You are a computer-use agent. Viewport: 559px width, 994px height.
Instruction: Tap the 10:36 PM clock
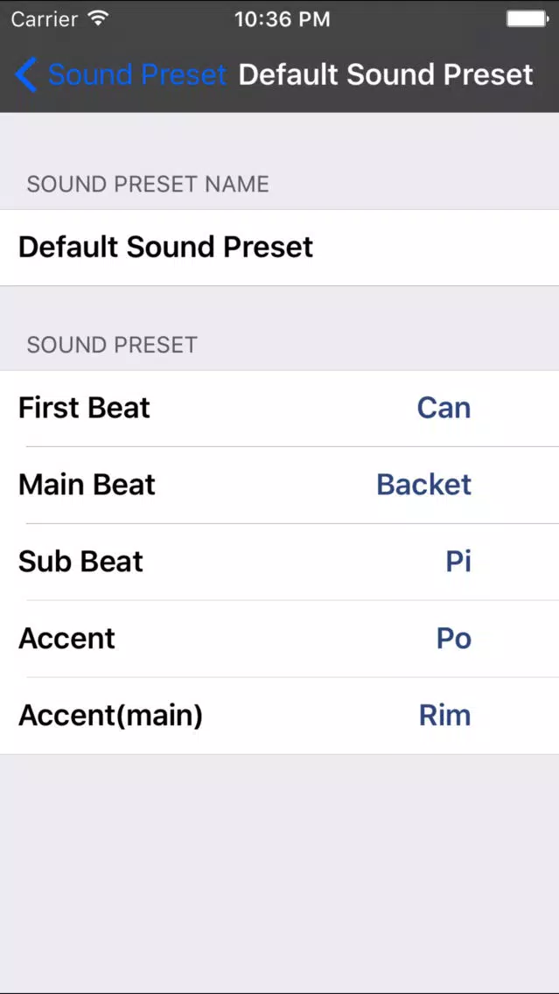pyautogui.click(x=282, y=19)
